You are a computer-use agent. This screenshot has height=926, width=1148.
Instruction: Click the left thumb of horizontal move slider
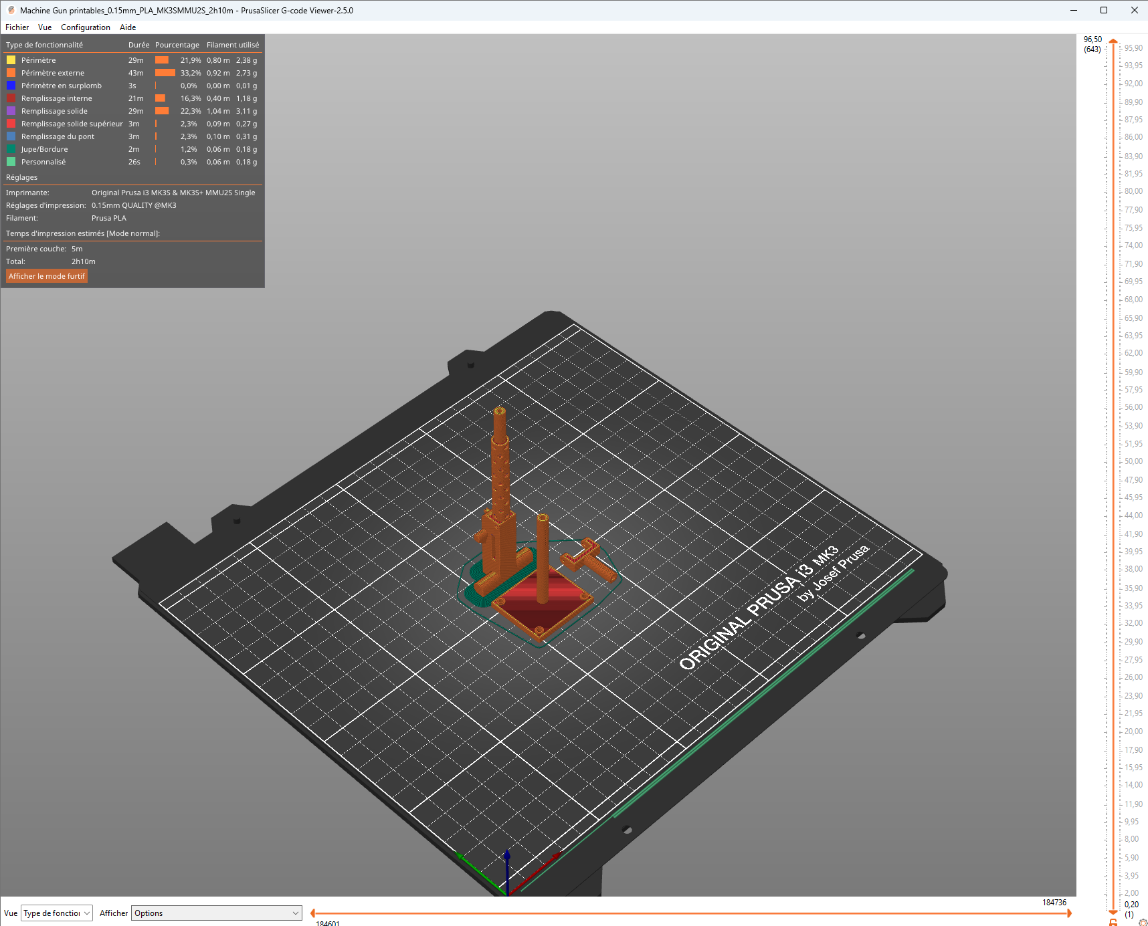pyautogui.click(x=312, y=913)
